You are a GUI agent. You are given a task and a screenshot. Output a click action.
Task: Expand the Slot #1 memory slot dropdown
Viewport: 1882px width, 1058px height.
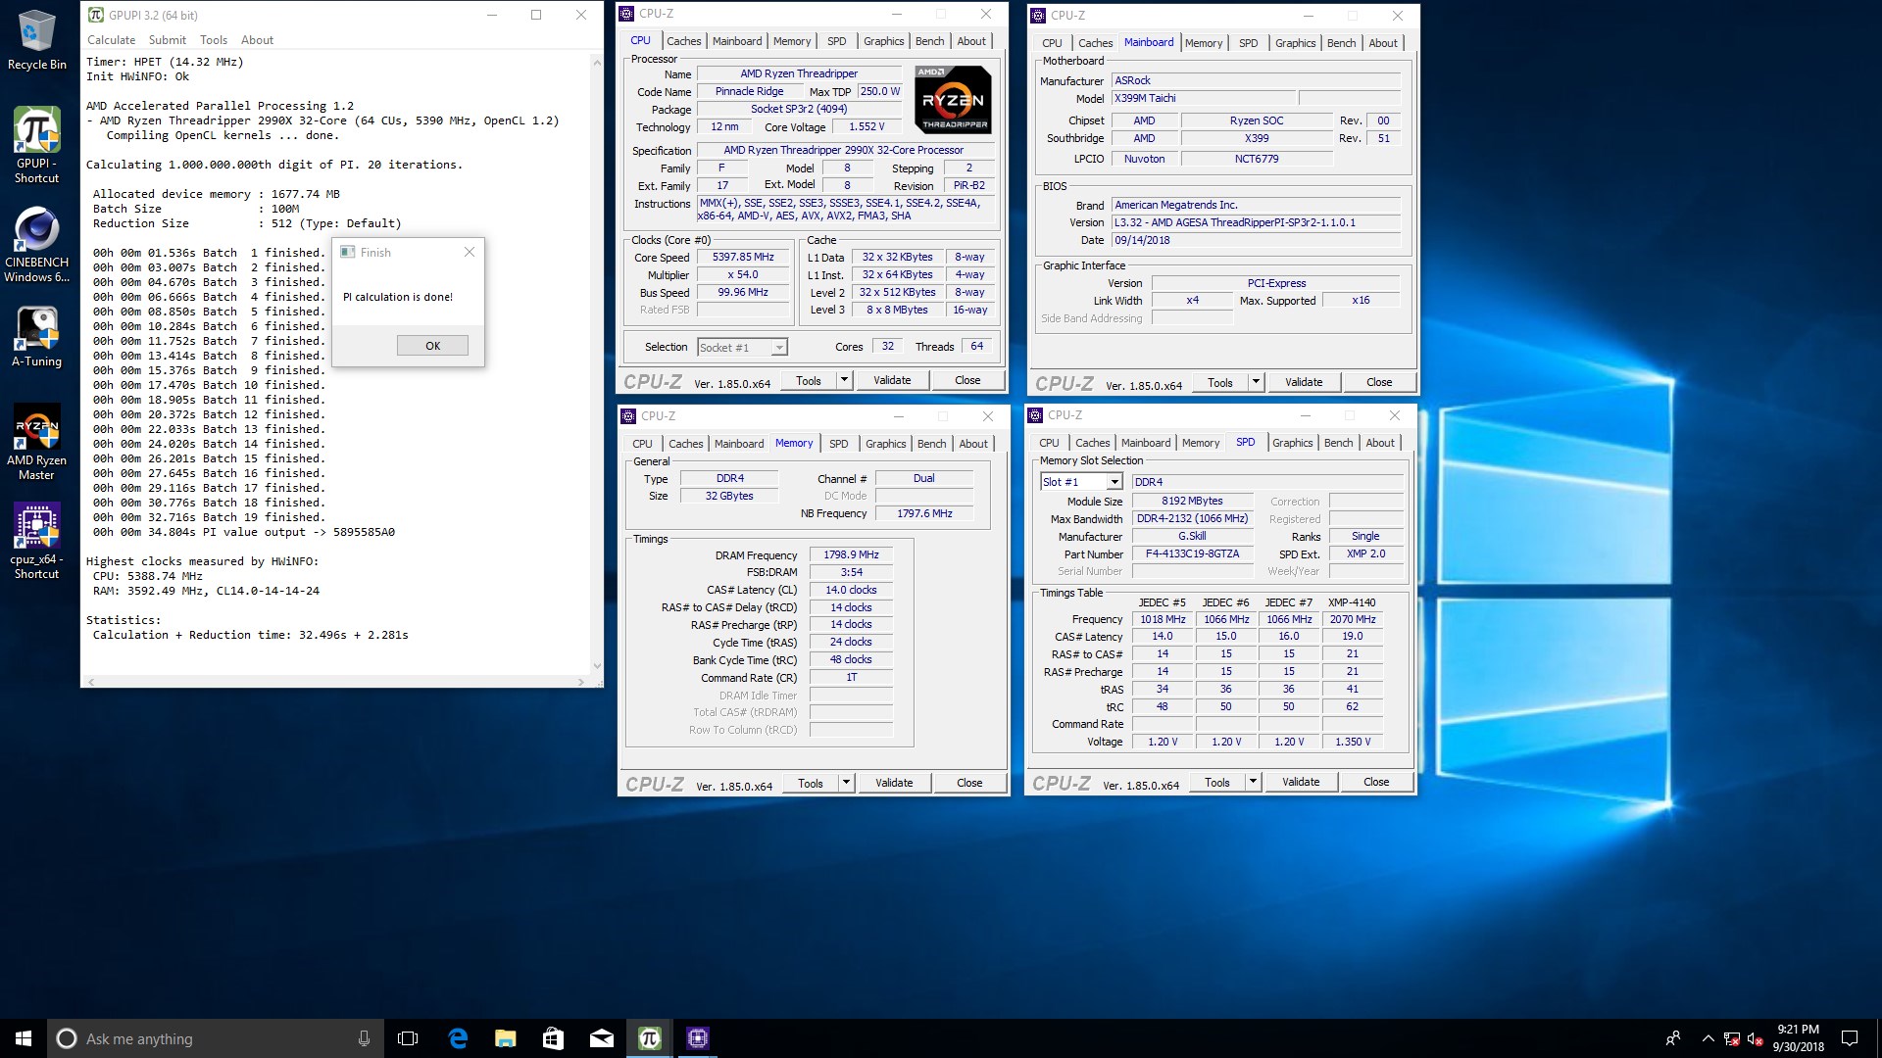(1114, 482)
